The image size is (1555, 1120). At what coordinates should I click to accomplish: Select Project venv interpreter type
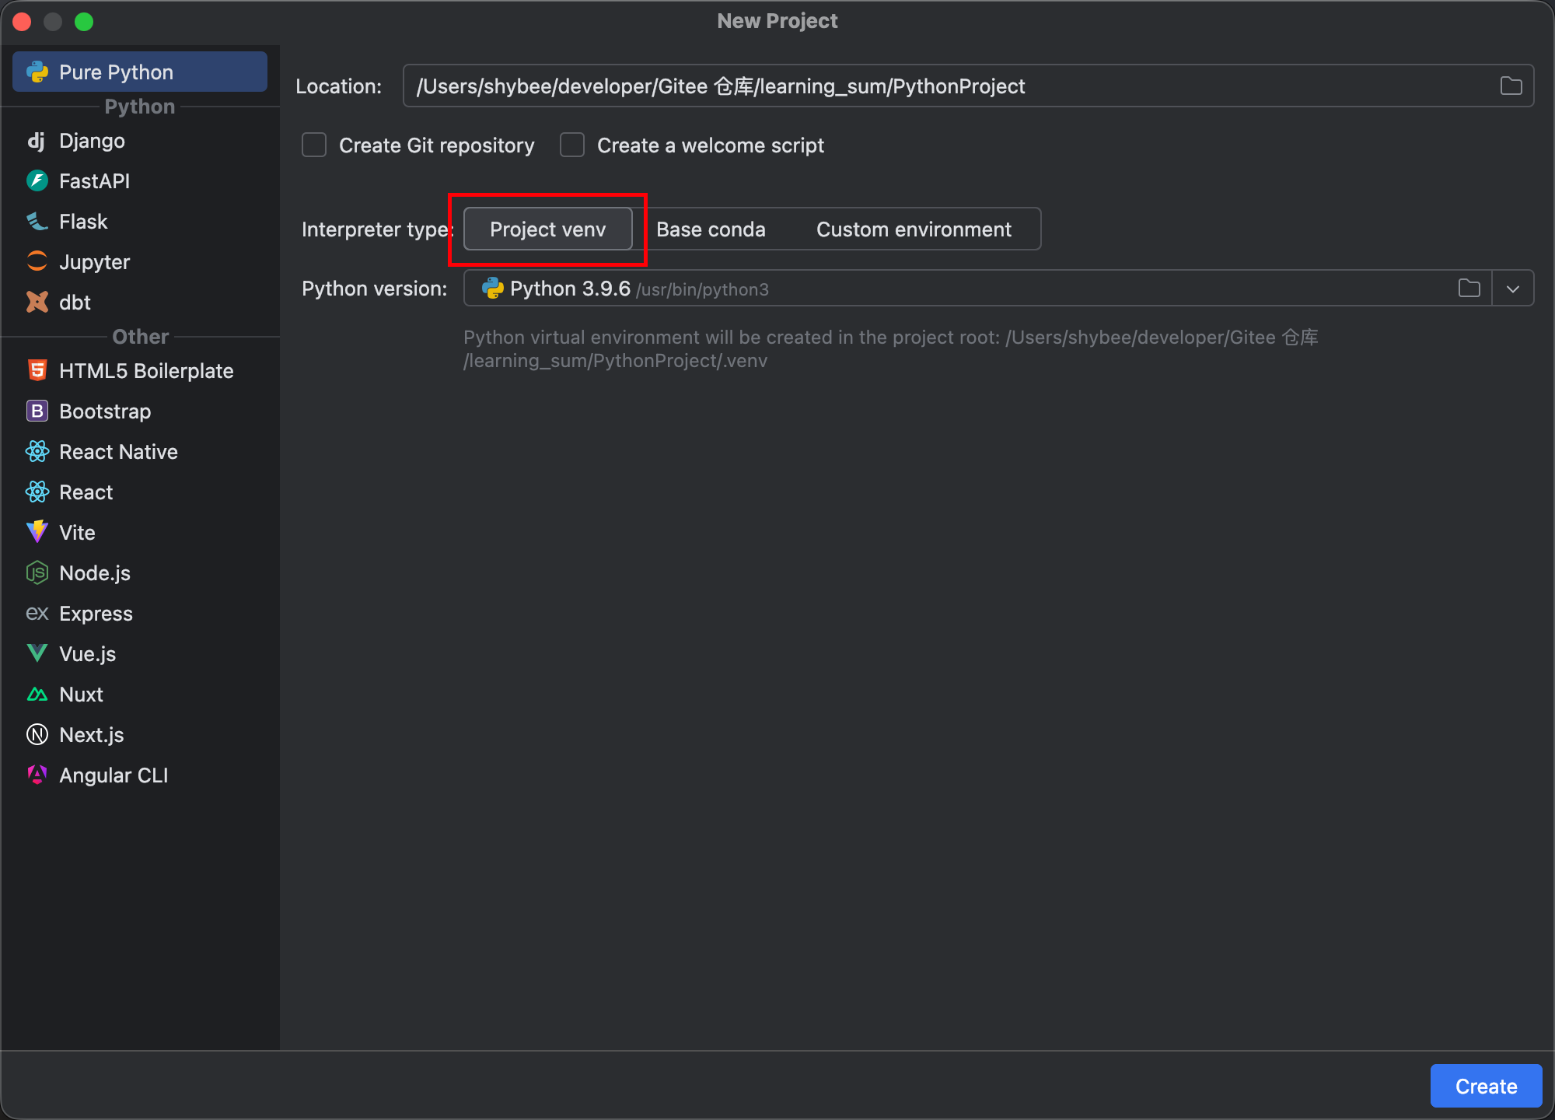click(548, 229)
